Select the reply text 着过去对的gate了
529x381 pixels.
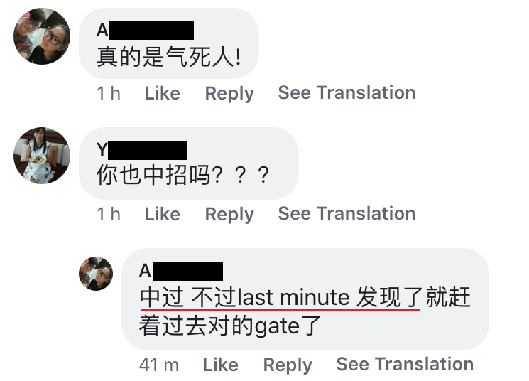tap(230, 326)
